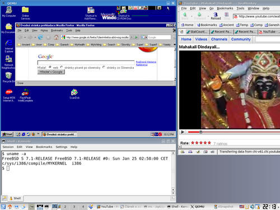Click the 'Hľadať v Google' search button
Screen dimensions: 280x210
tap(51, 72)
